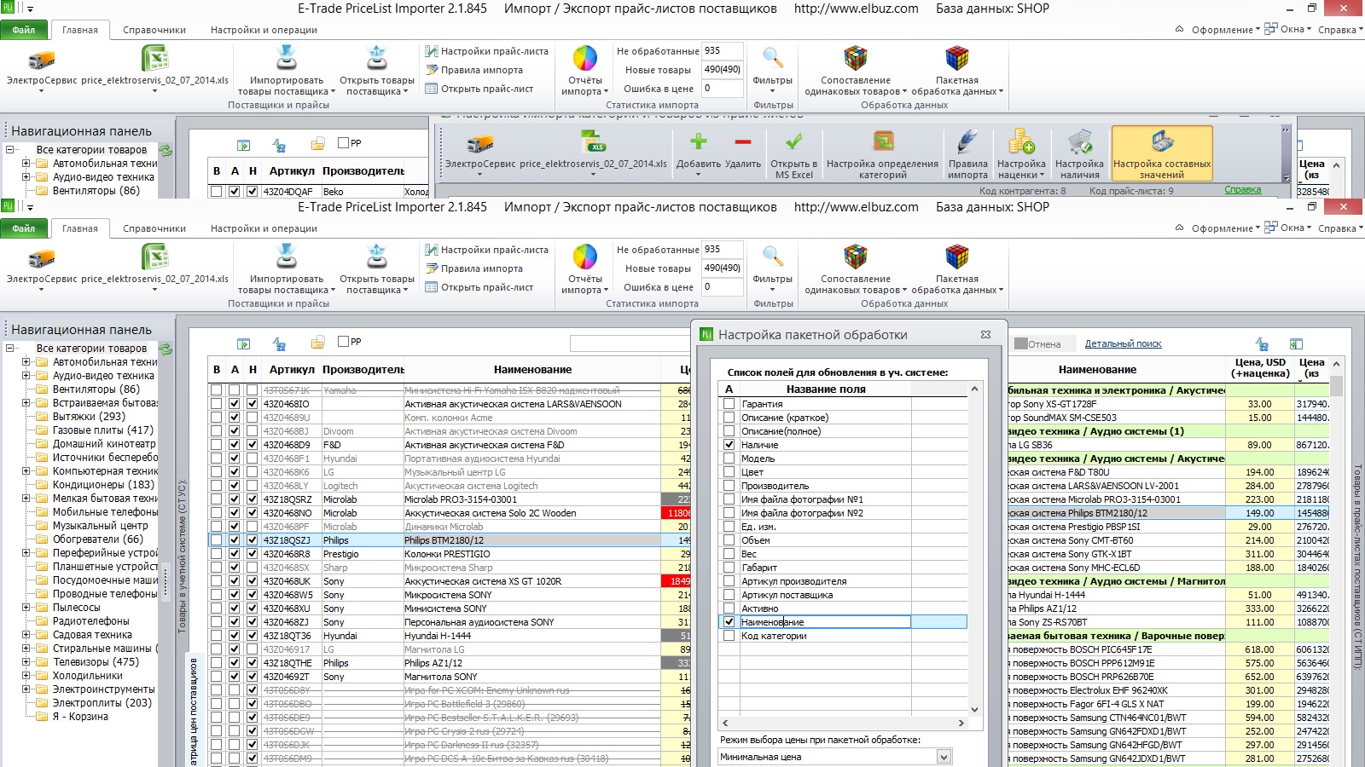Open Правила импорта in the lower window ribbon

click(x=474, y=268)
